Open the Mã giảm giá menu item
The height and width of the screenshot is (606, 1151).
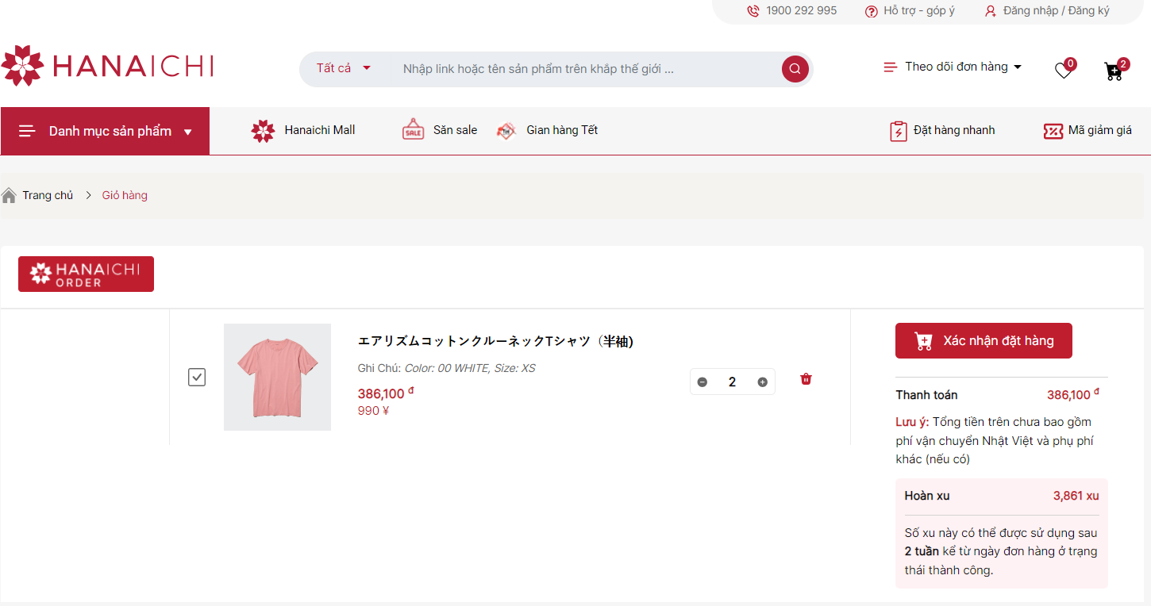(x=1087, y=131)
